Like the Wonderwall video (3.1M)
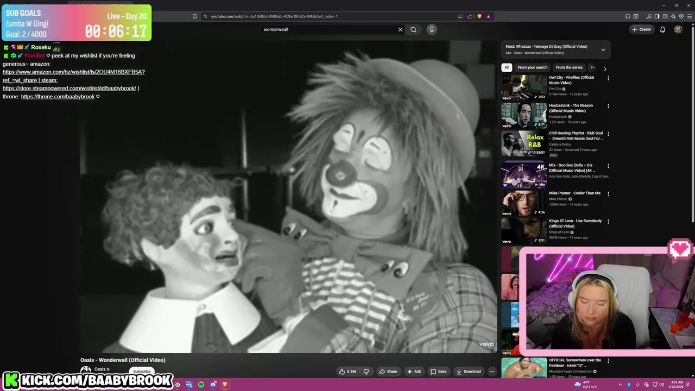Image resolution: width=695 pixels, height=391 pixels. (x=347, y=371)
